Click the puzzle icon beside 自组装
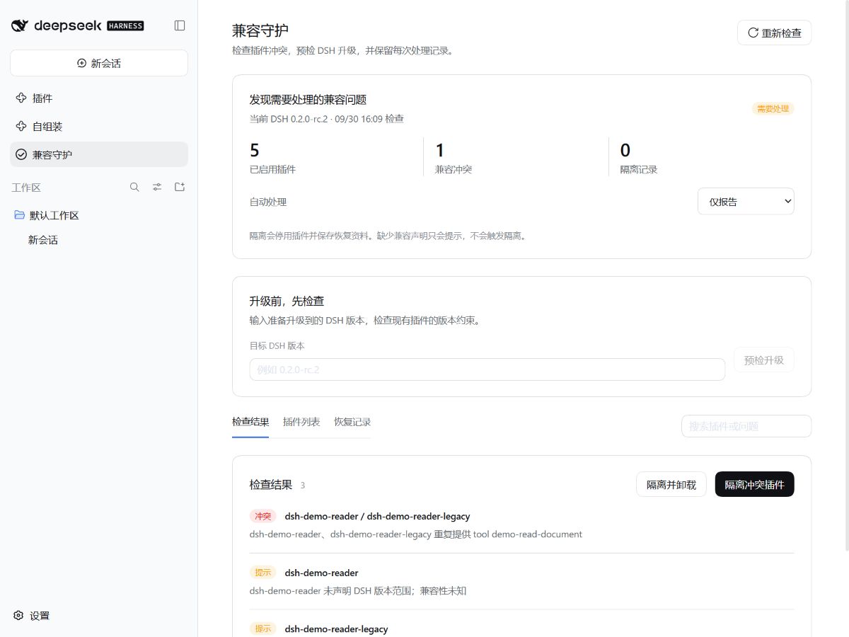Screen dimensions: 849x637 [x=21, y=127]
